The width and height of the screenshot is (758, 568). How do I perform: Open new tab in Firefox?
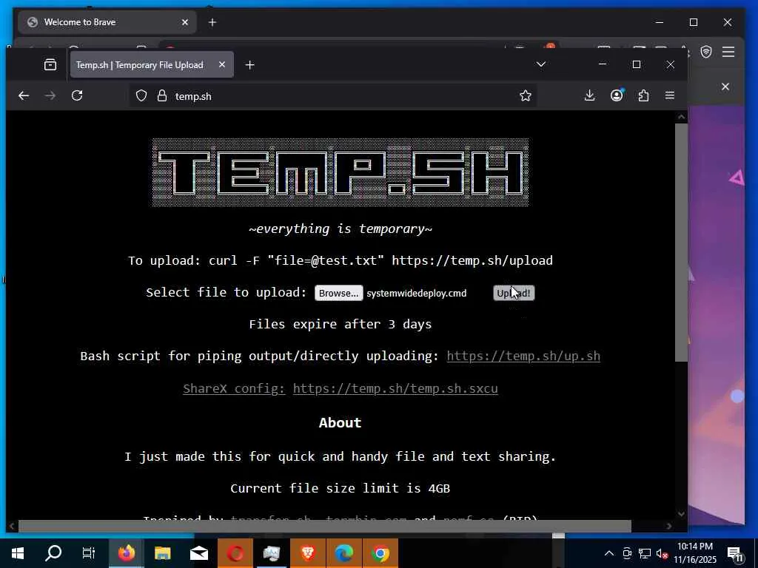click(249, 65)
